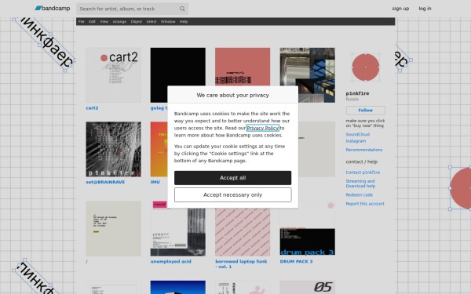This screenshot has width=471, height=294.
Task: Click the Redeem code link
Action: pyautogui.click(x=360, y=195)
